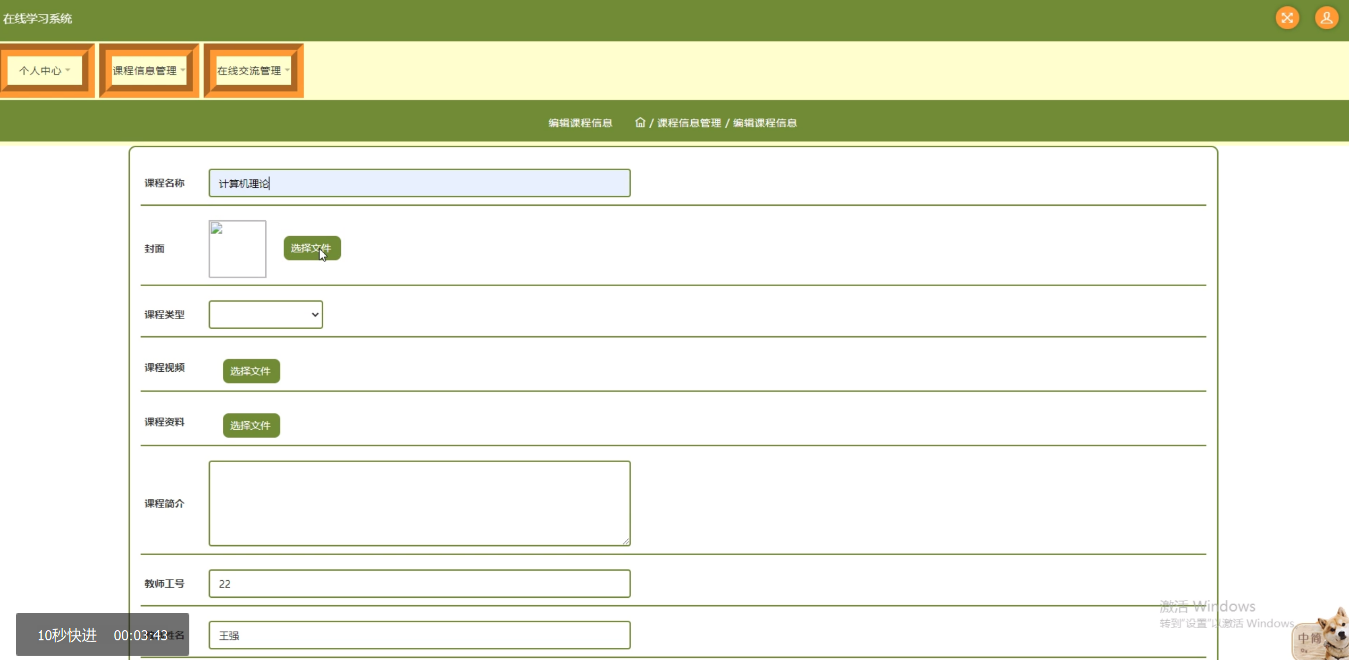Viewport: 1349px width, 660px height.
Task: Click the orange fullscreen toggle icon
Action: coord(1287,18)
